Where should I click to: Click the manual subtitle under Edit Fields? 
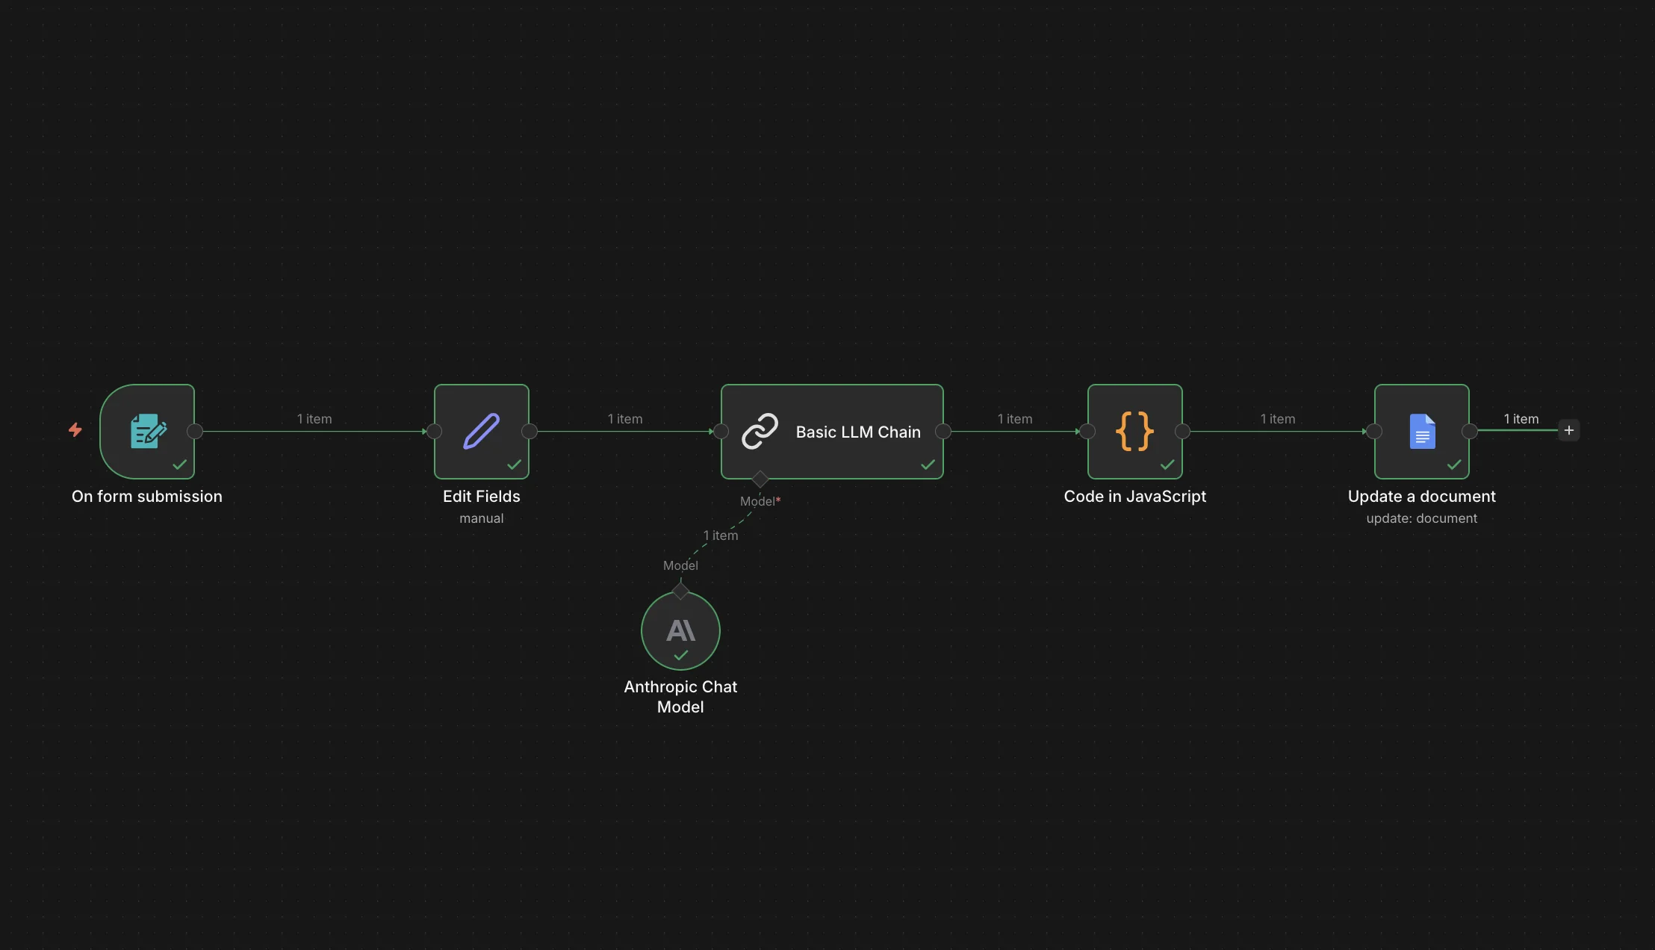tap(480, 518)
